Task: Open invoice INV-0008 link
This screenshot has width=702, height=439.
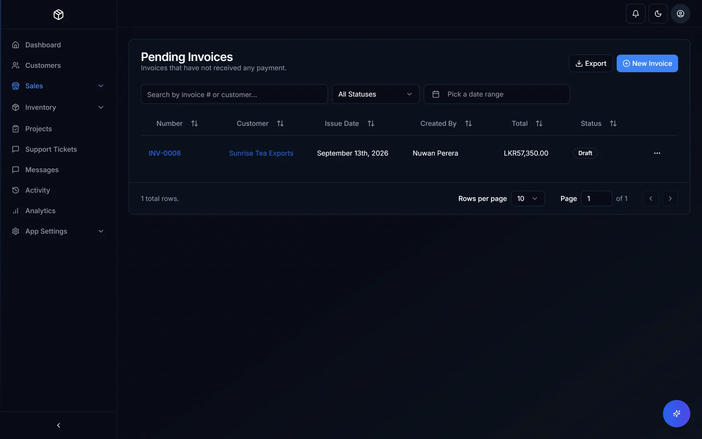Action: click(x=165, y=153)
